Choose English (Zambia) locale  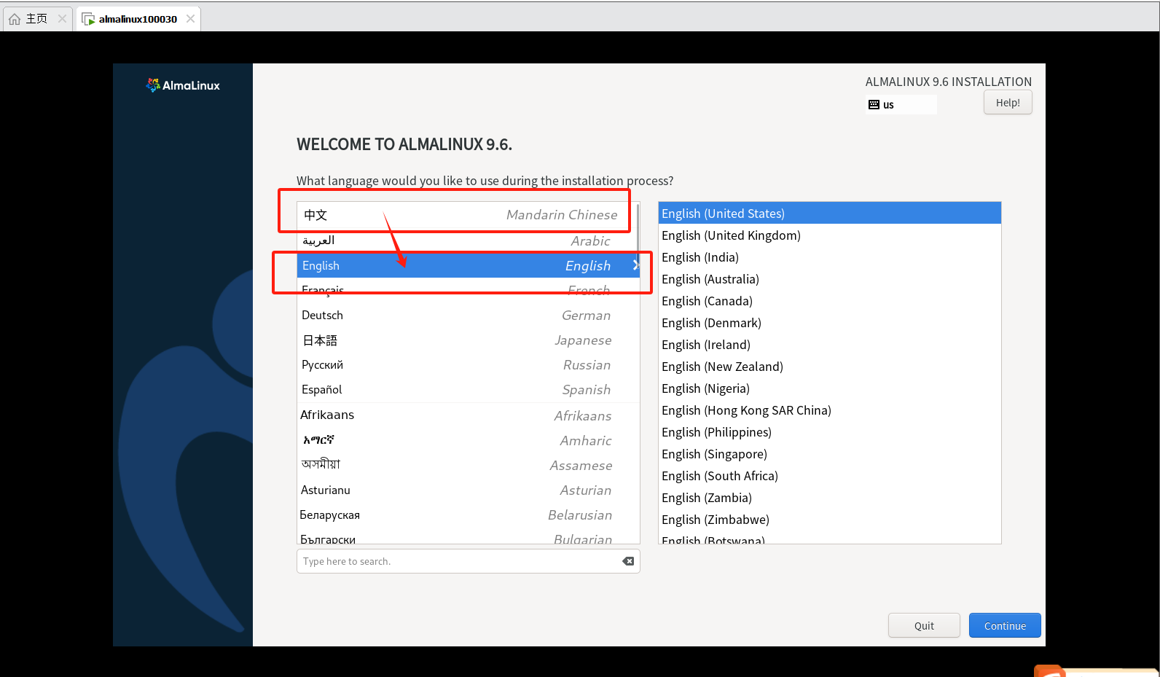pos(829,498)
